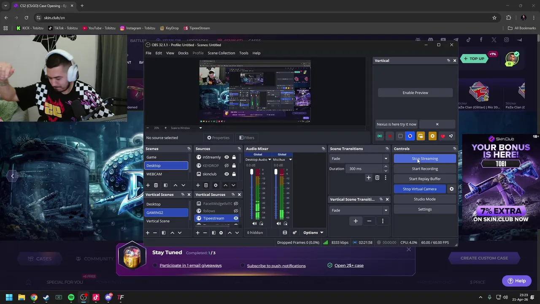Undock the Audio Mixer panel
The image size is (540, 304).
coord(323,149)
